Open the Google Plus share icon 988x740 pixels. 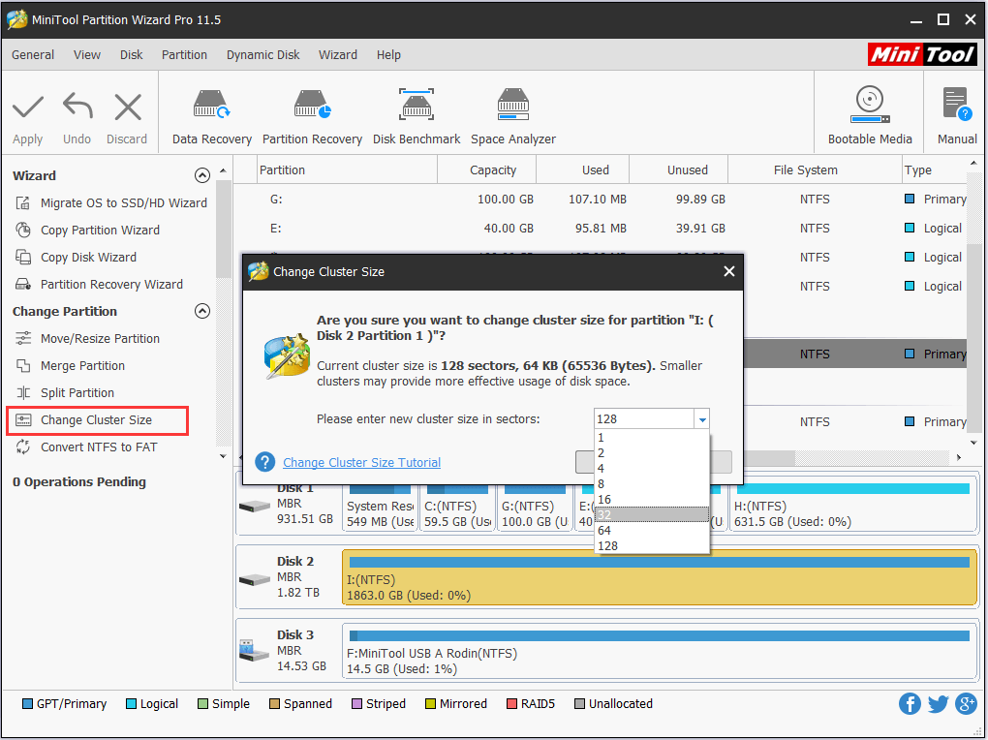coord(966,704)
